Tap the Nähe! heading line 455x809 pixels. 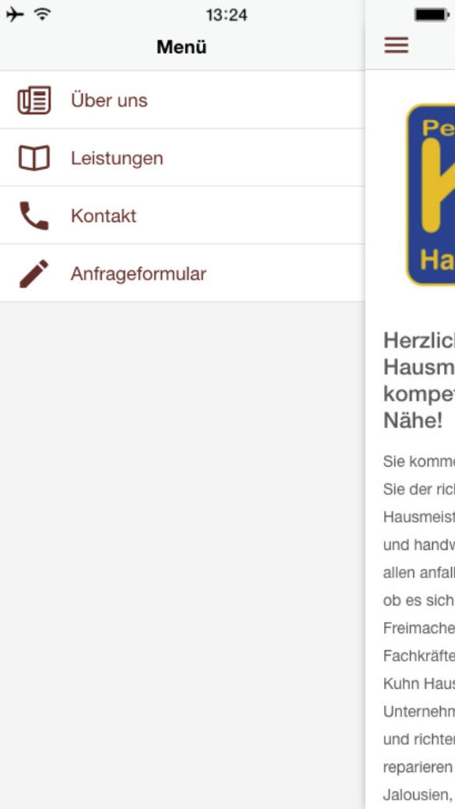[x=413, y=421]
